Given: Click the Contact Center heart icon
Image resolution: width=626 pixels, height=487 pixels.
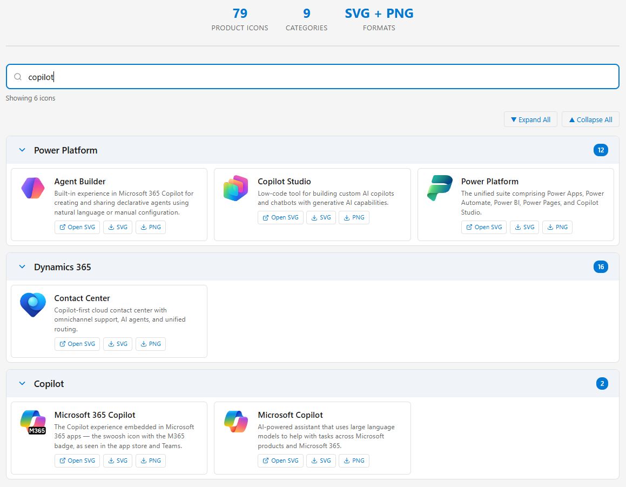Looking at the screenshot, I should click(x=33, y=305).
